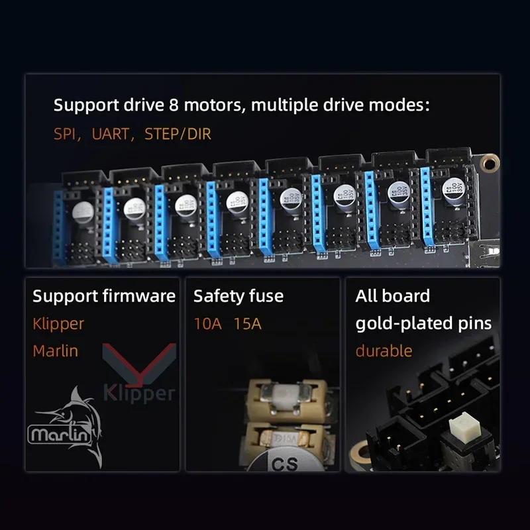Viewport: 530px width, 530px height.
Task: Click the Klipper logo graphic
Action: 139,373
